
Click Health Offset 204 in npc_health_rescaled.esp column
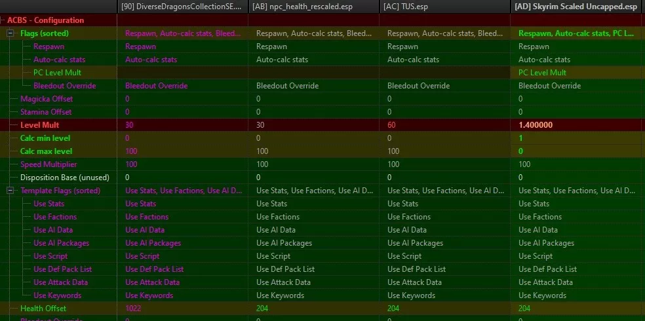262,309
